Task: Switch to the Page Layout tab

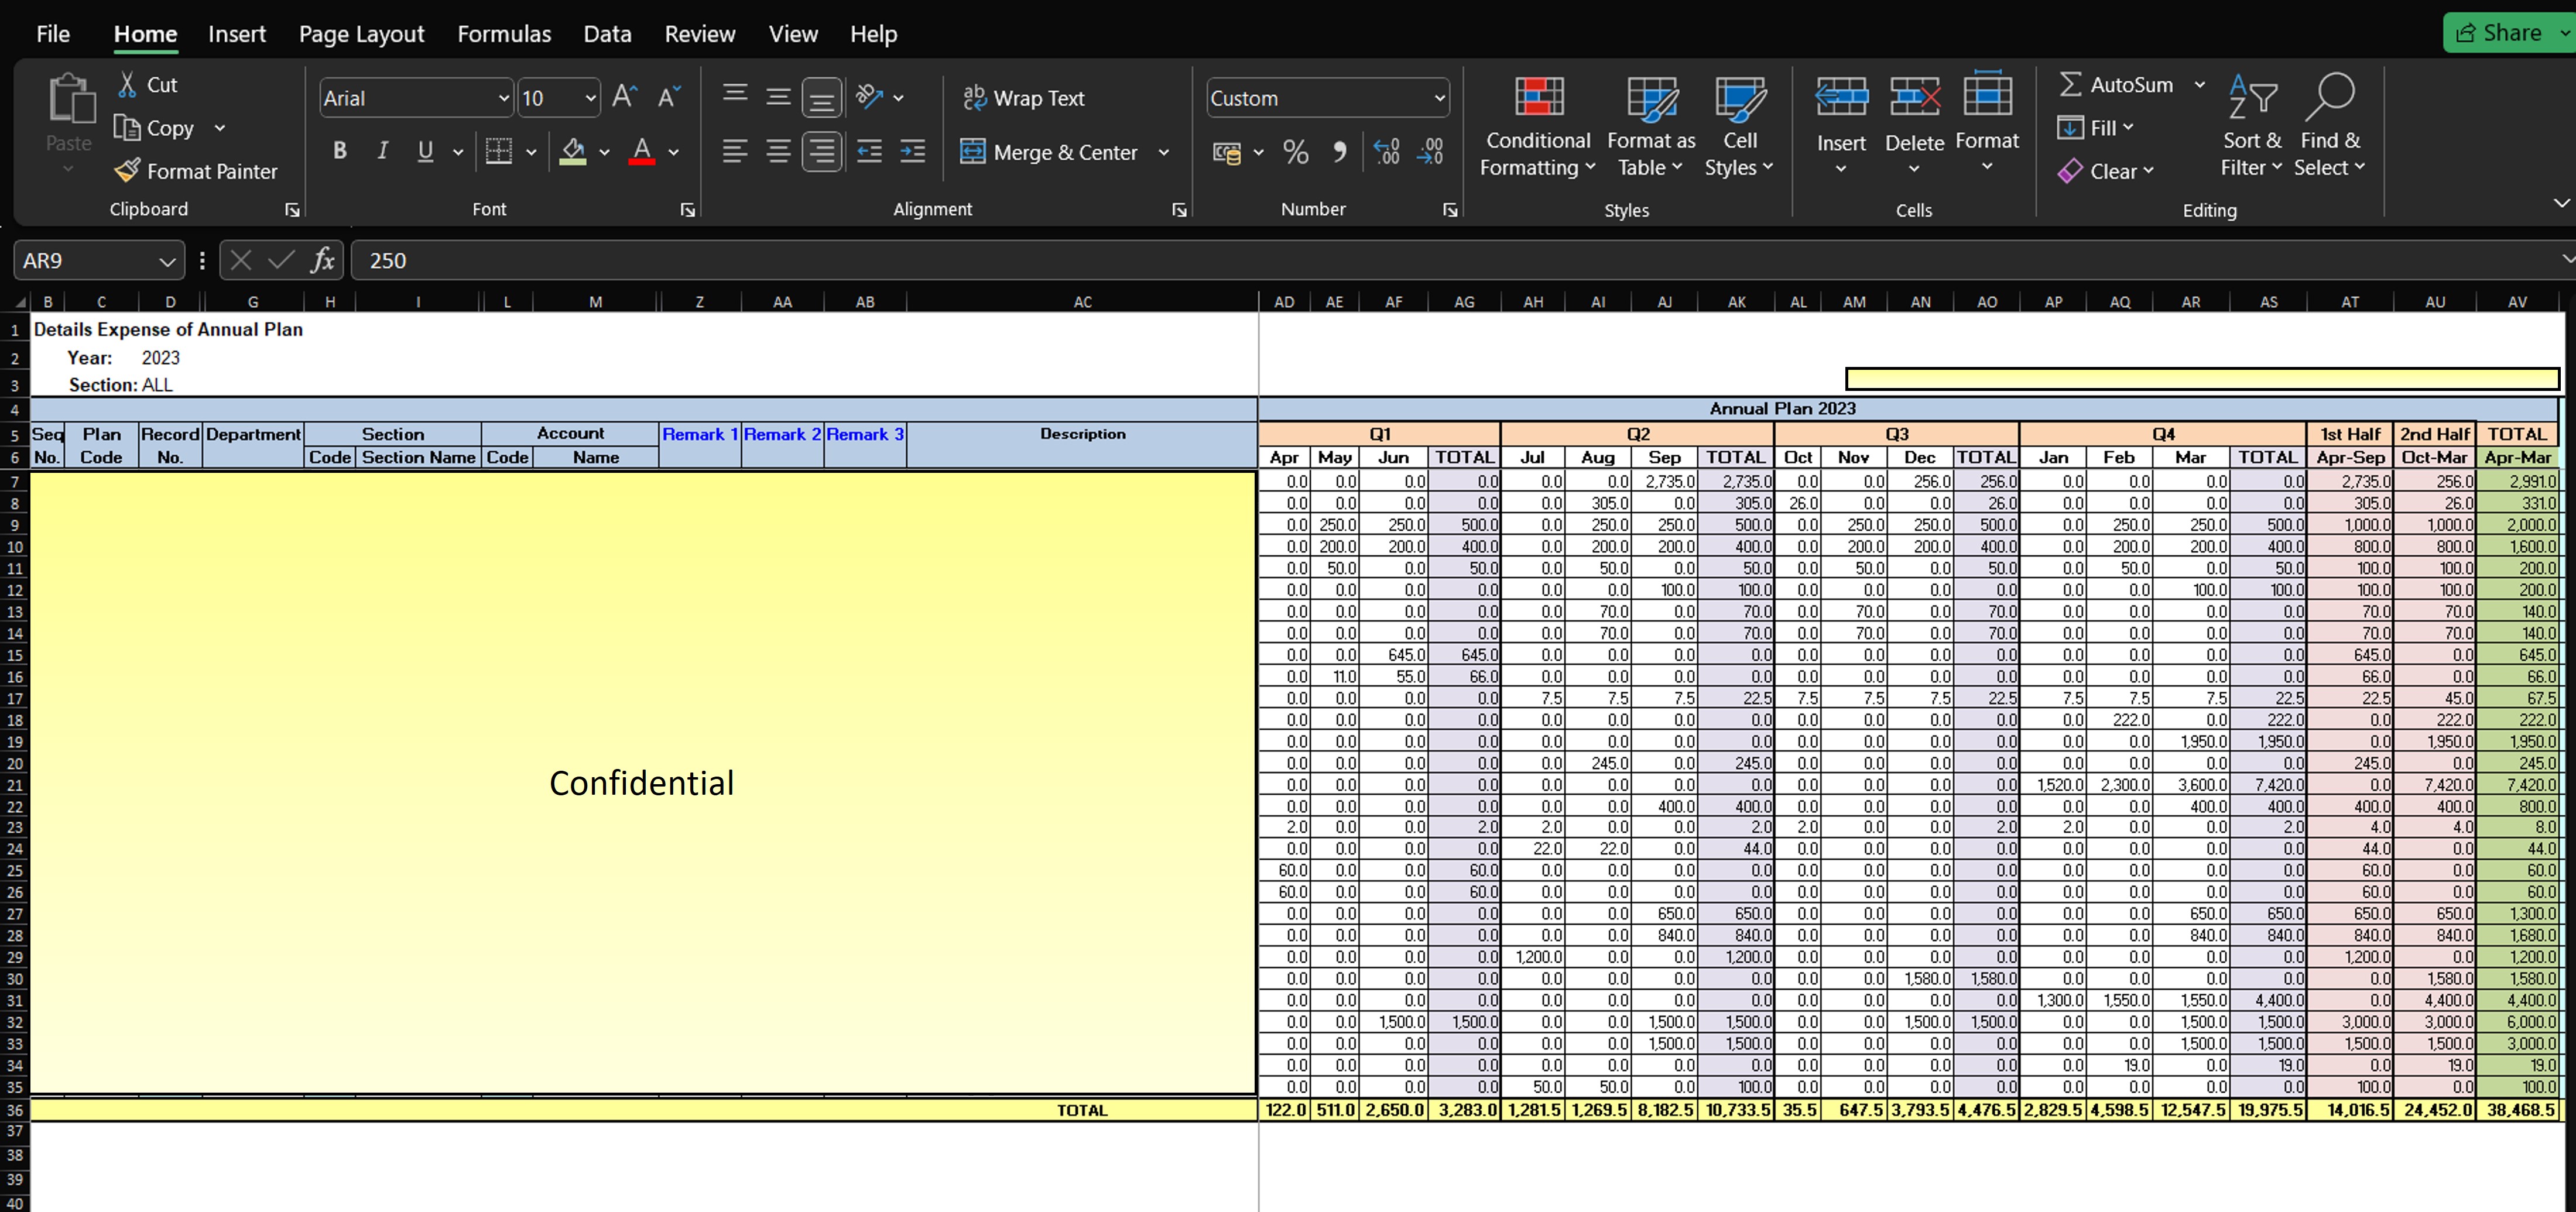Action: (x=361, y=34)
